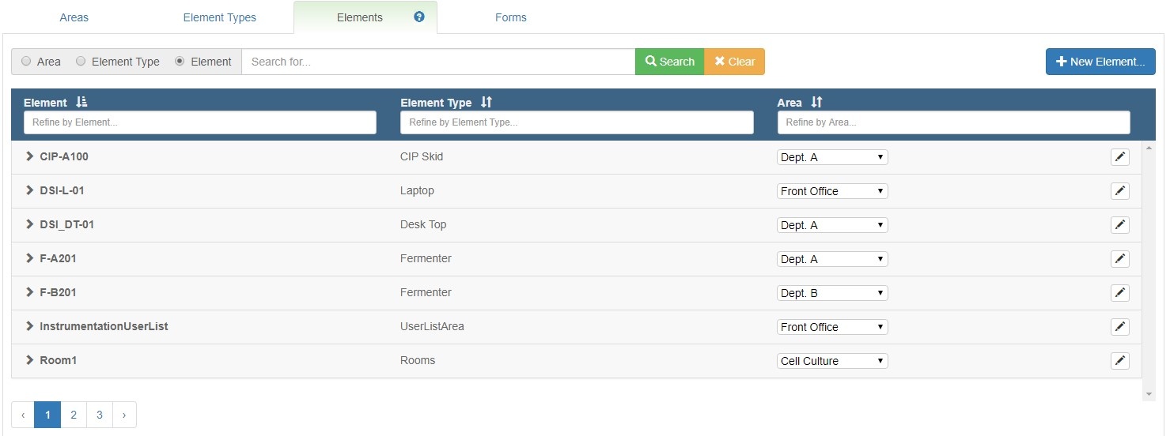Viewport: 1170px width, 436px height.
Task: Click the UserListArea element type cell
Action: point(432,326)
